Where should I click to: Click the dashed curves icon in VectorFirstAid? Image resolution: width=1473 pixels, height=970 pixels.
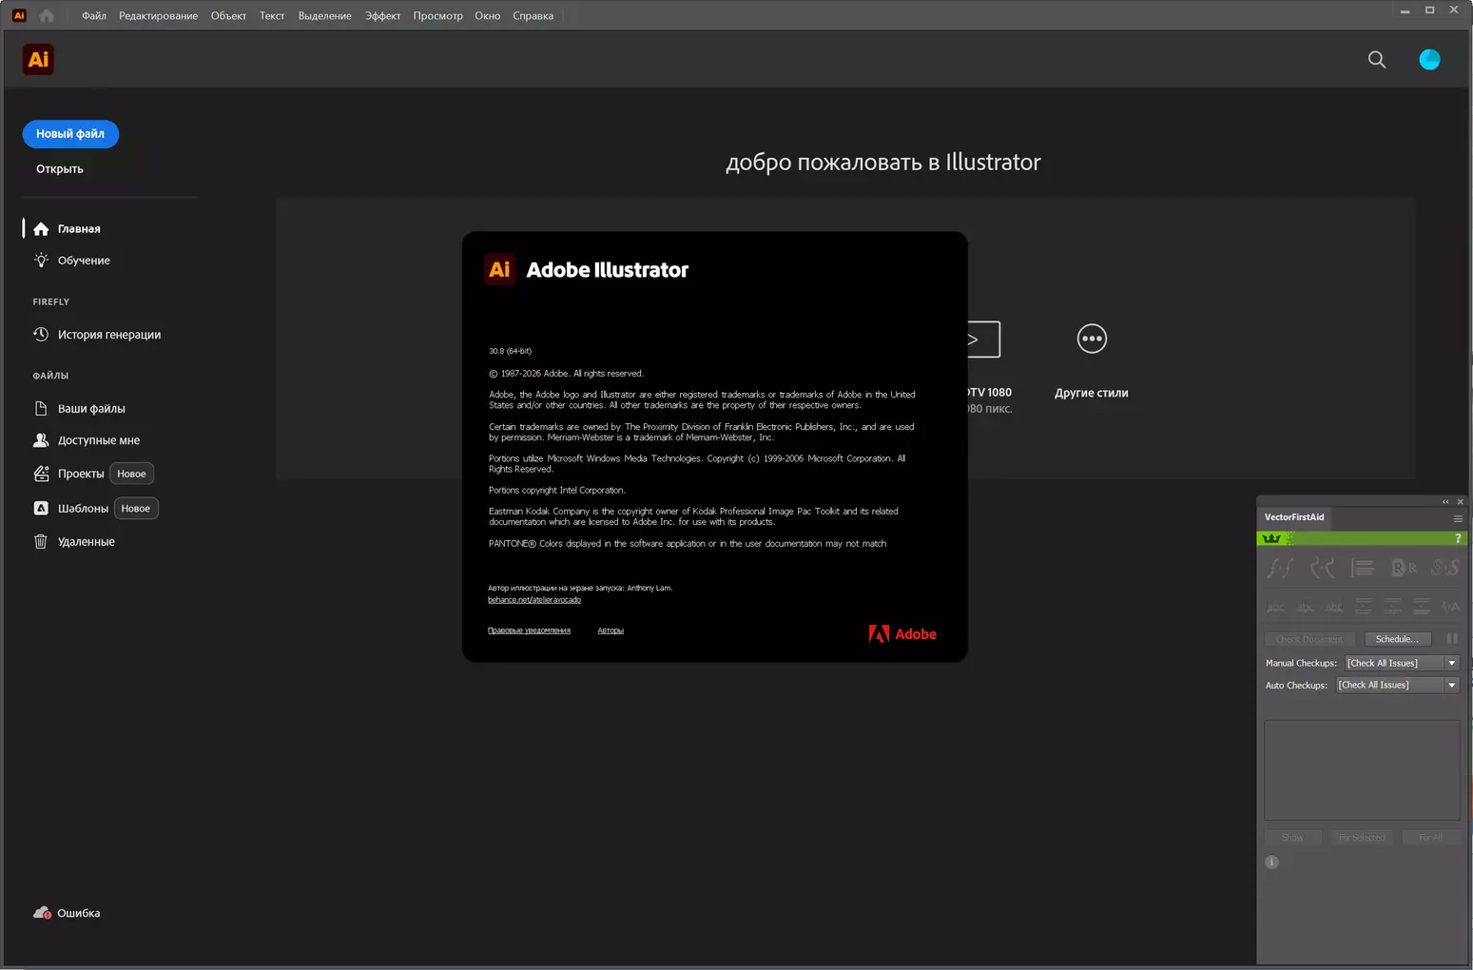pyautogui.click(x=1322, y=568)
